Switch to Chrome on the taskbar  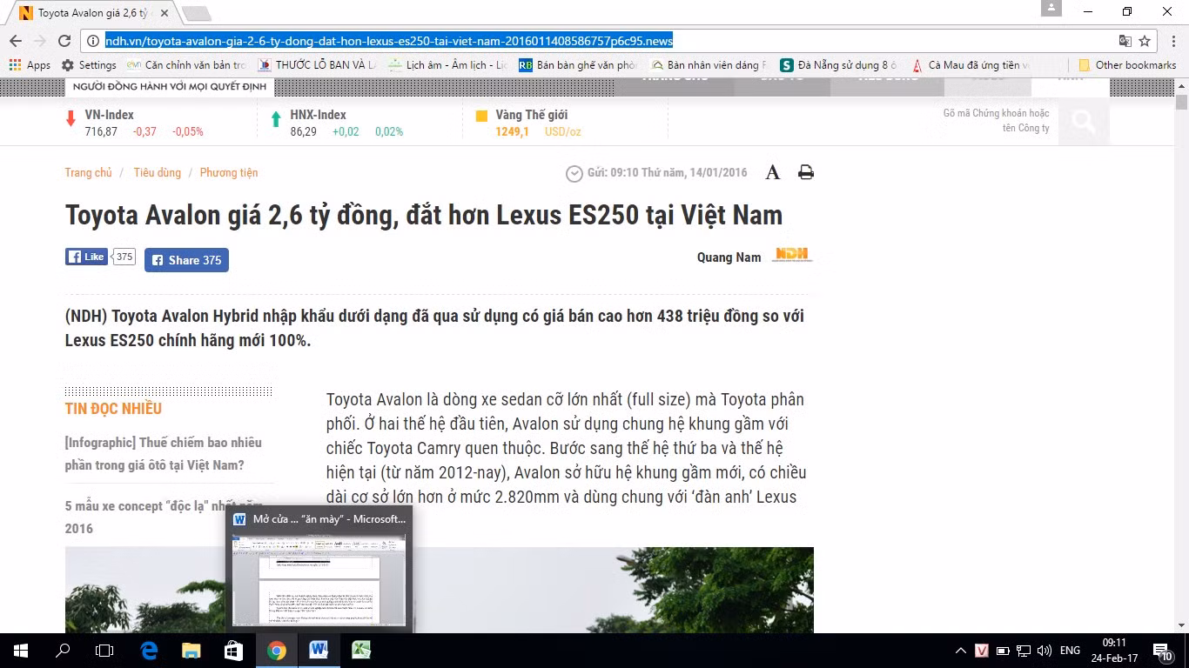[x=277, y=651]
